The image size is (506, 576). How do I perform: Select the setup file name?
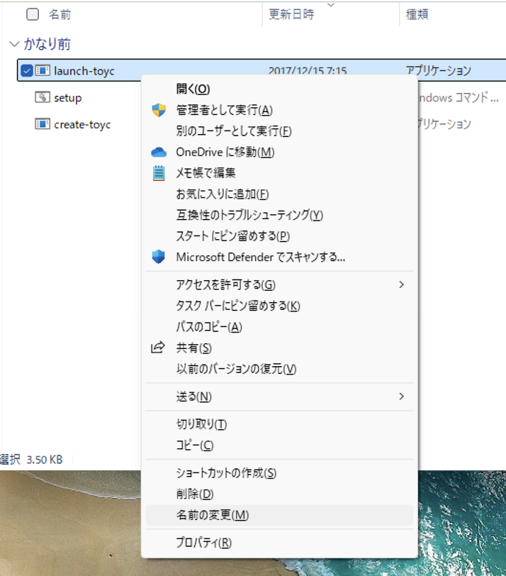click(68, 98)
